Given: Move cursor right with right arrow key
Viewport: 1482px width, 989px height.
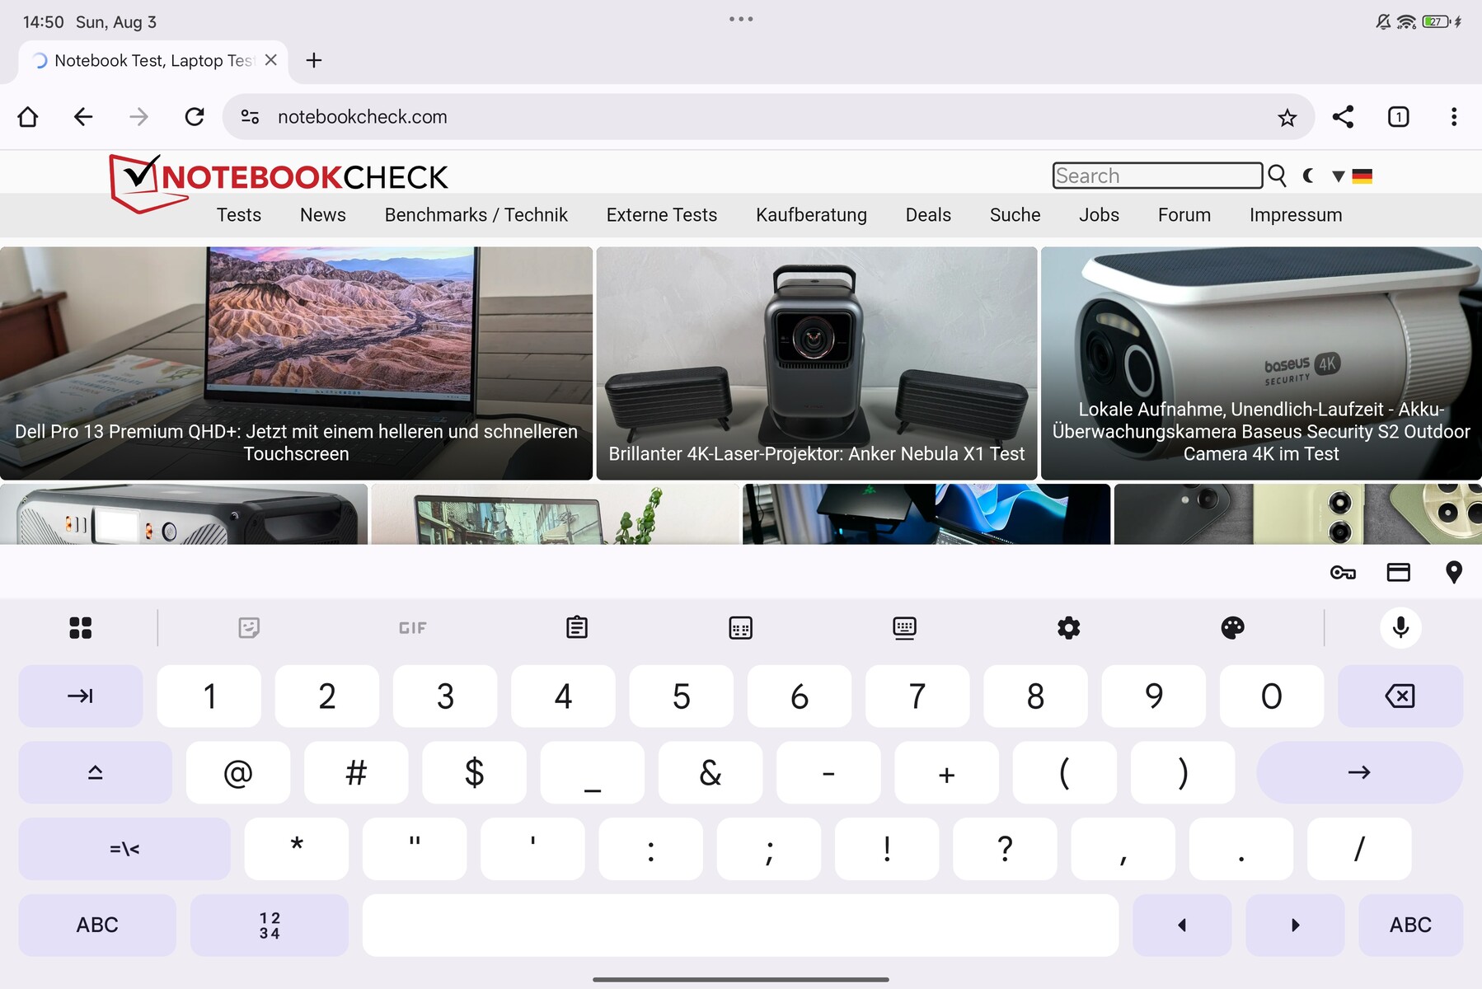Looking at the screenshot, I should pos(1295,926).
